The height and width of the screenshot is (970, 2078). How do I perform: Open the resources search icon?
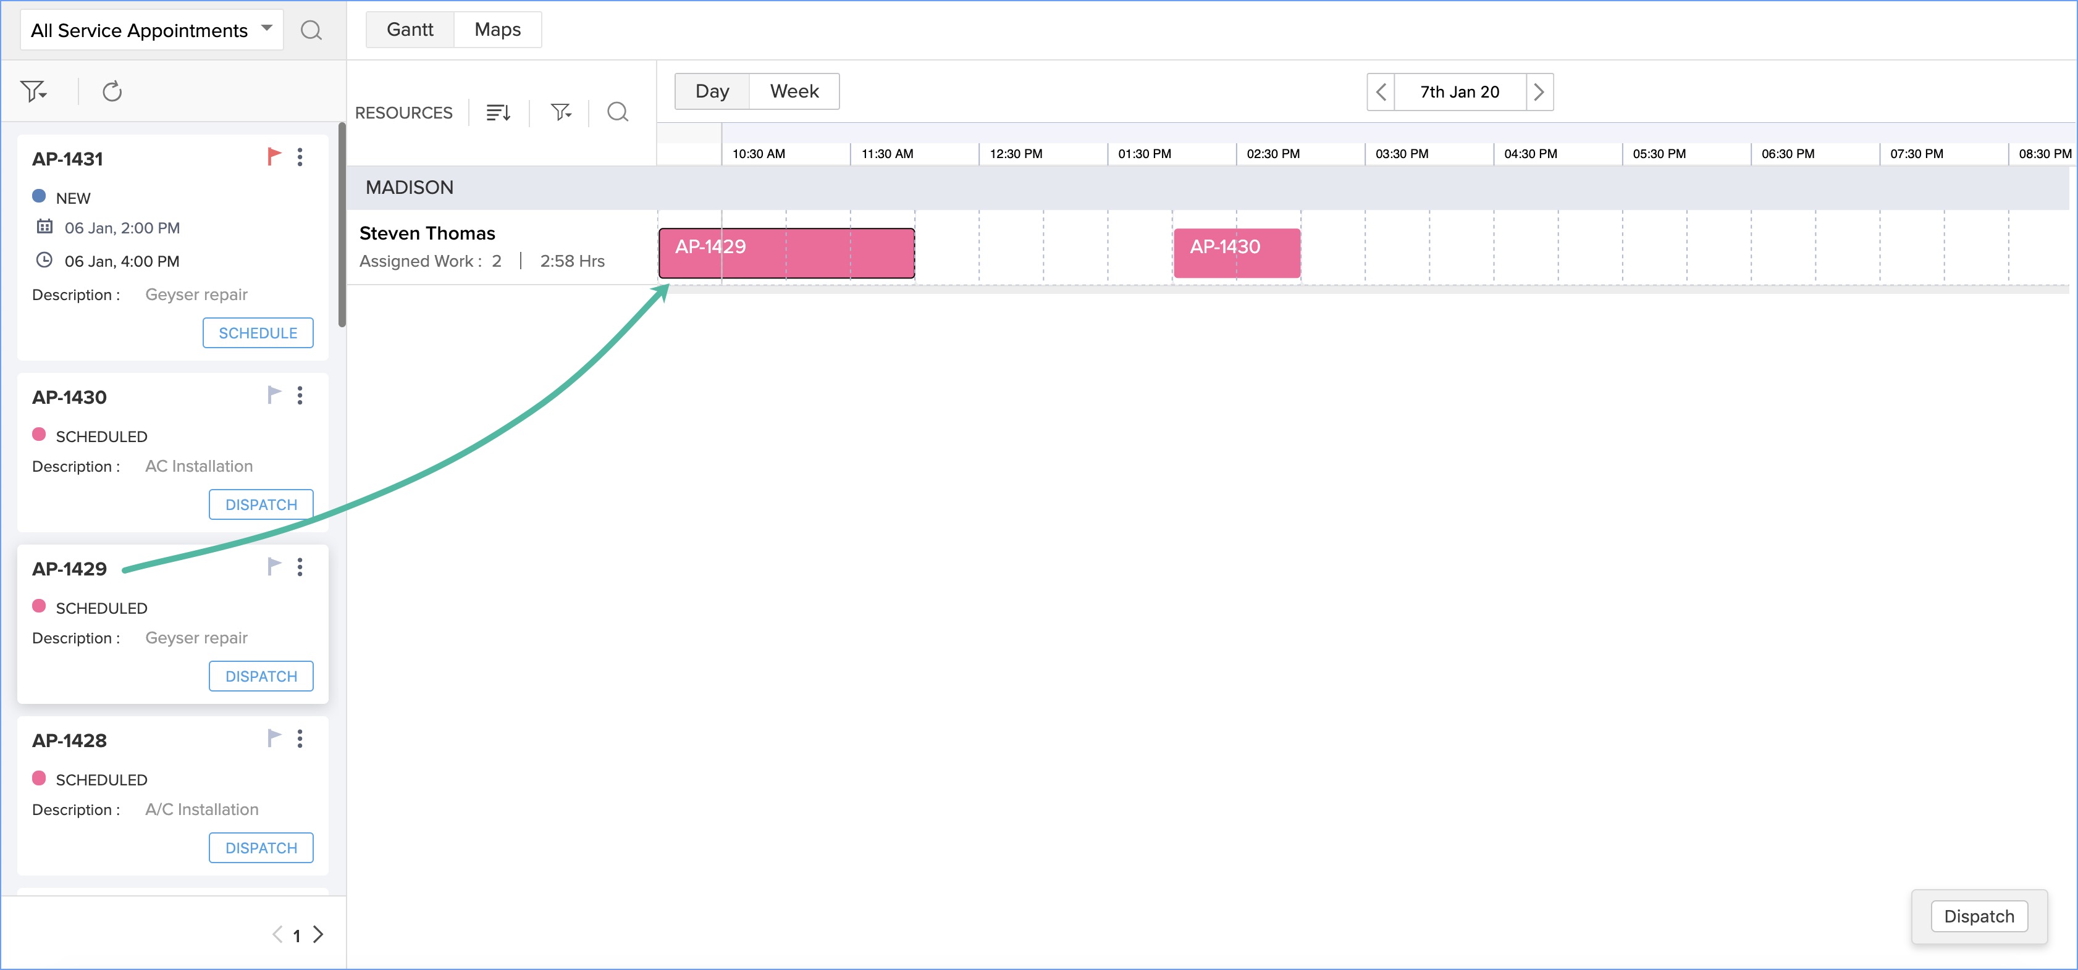(x=617, y=112)
